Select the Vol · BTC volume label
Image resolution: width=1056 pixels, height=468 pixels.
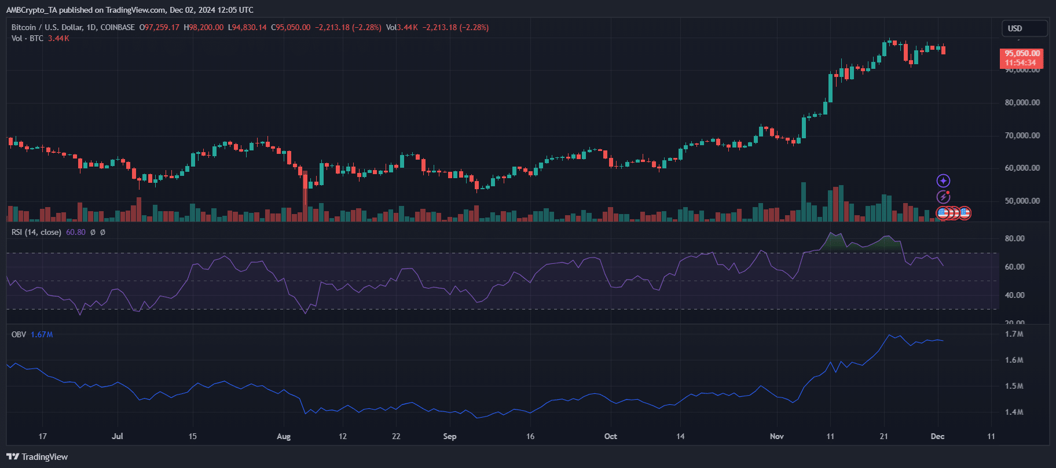coord(27,38)
